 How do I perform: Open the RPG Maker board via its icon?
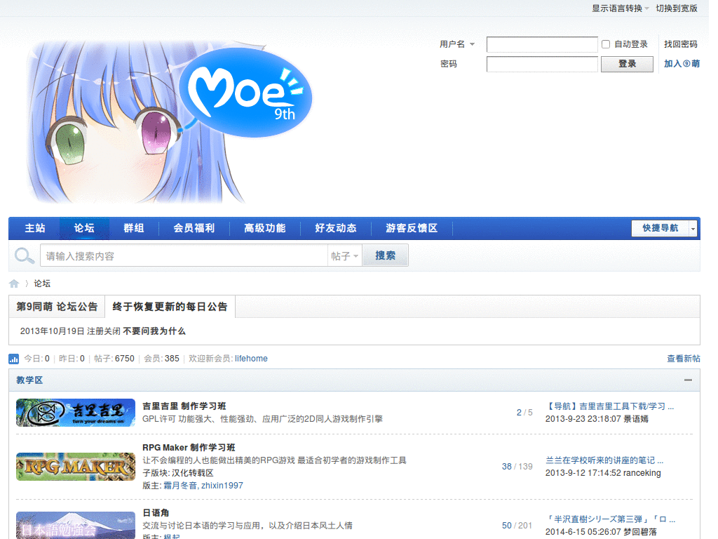75,466
